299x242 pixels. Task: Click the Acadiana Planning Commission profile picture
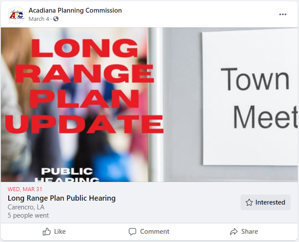click(x=17, y=15)
